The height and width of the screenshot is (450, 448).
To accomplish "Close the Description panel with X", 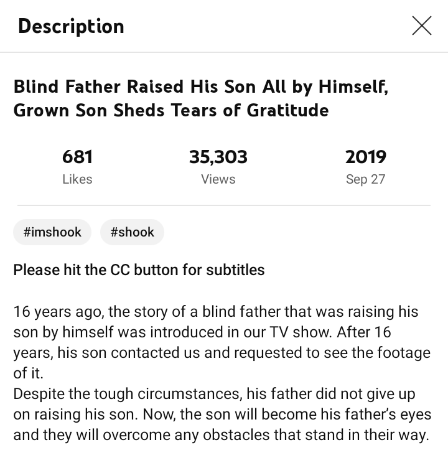I will [x=421, y=26].
